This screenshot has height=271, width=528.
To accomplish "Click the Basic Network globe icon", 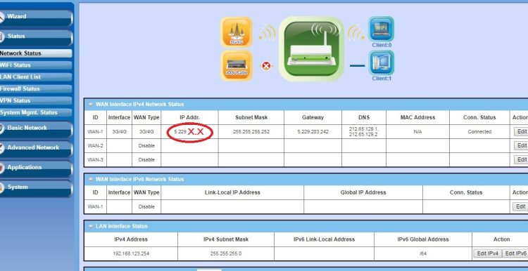I will pos(1,128).
